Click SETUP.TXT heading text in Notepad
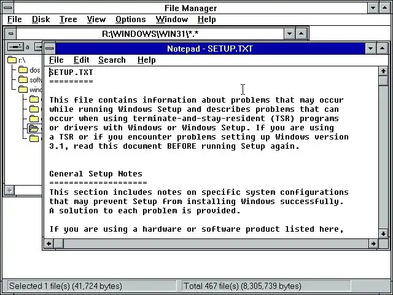 click(71, 73)
